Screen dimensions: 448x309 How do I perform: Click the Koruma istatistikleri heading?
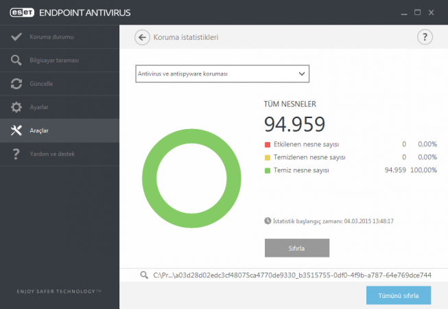[186, 37]
